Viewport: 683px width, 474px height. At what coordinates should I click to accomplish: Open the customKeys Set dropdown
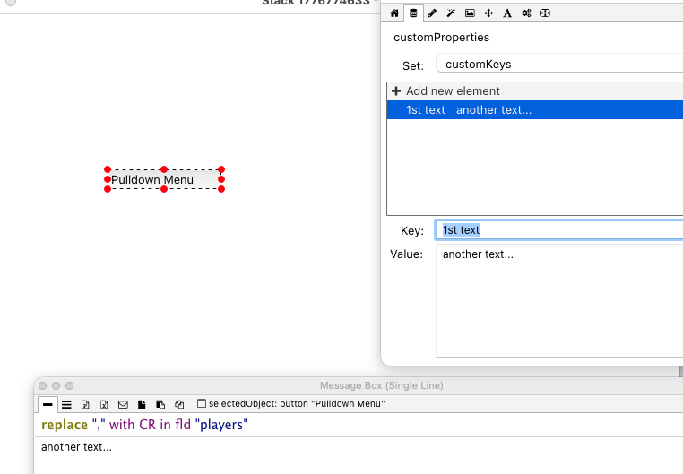[x=558, y=64]
